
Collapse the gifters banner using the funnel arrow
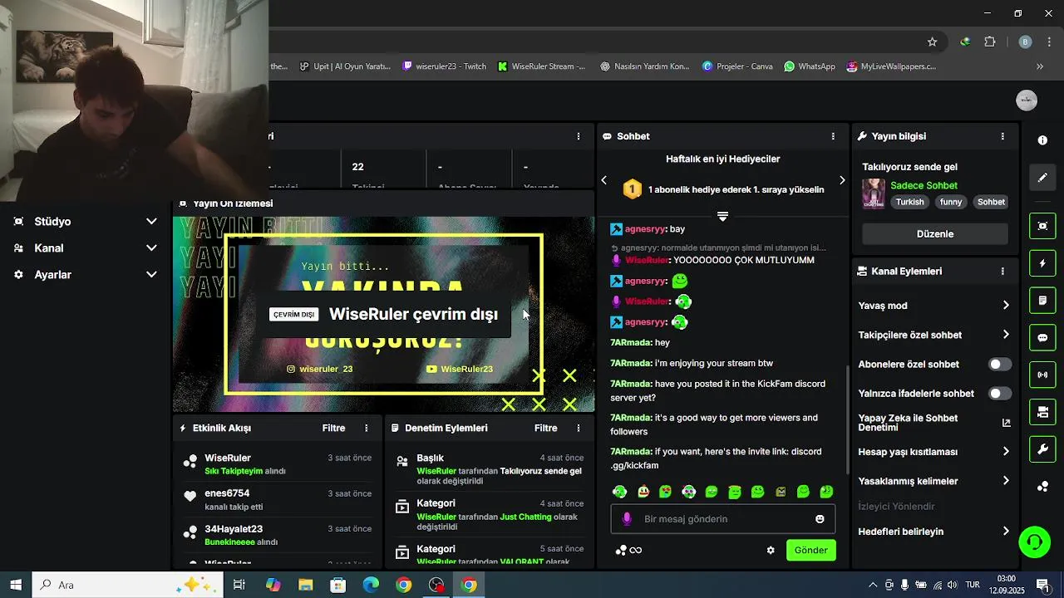pyautogui.click(x=722, y=216)
